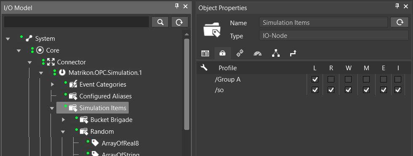Collapse the Matrikon.OPC.Simulation.1 node
This screenshot has width=413, height=156.
click(x=41, y=73)
